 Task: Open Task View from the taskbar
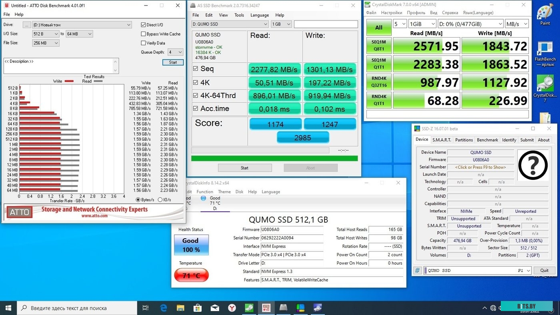point(146,308)
